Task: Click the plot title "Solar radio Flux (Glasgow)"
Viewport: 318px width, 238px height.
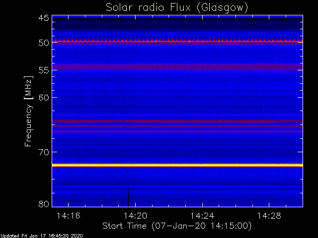Action: (x=177, y=8)
